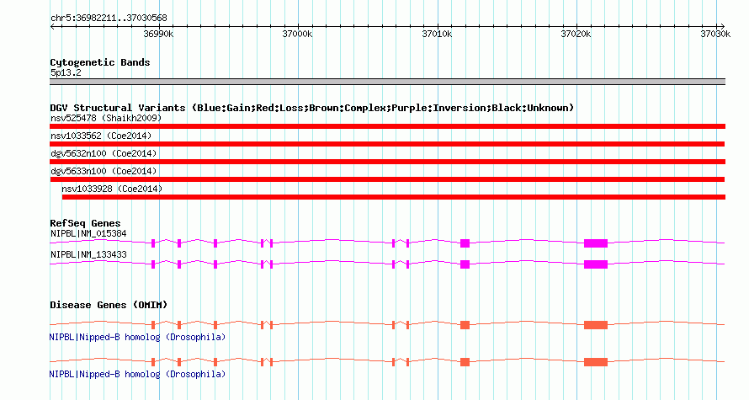The height and width of the screenshot is (400, 749).
Task: Click the ruler's right arrow end
Action: click(722, 27)
